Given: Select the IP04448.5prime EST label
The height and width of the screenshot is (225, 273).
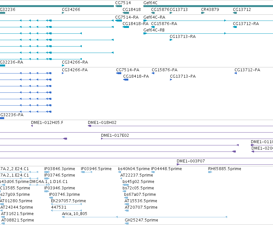Looking at the screenshot, I should click(x=166, y=169).
